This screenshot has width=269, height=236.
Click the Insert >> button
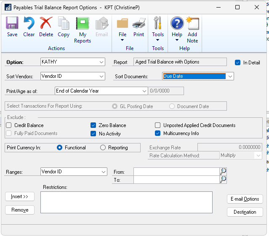tap(20, 196)
